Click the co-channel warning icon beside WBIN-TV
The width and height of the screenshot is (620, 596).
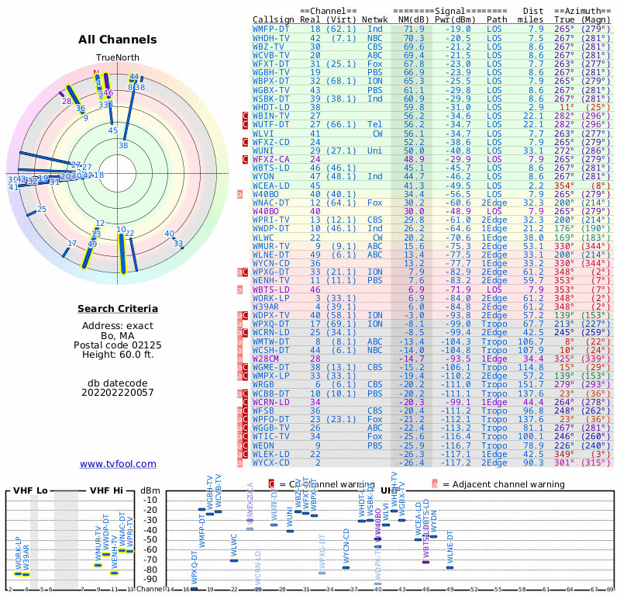245,116
